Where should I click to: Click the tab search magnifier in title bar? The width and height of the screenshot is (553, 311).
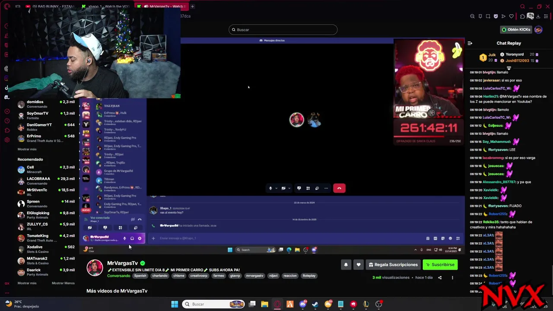tap(522, 6)
